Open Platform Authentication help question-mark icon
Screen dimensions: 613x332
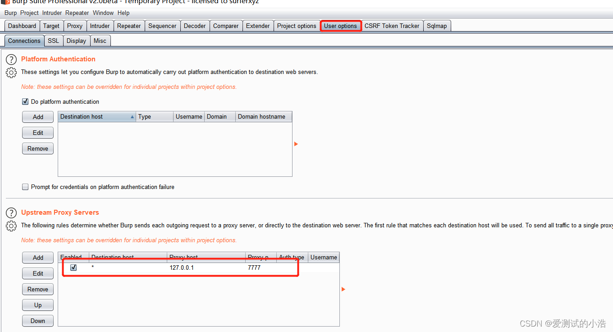pos(11,59)
